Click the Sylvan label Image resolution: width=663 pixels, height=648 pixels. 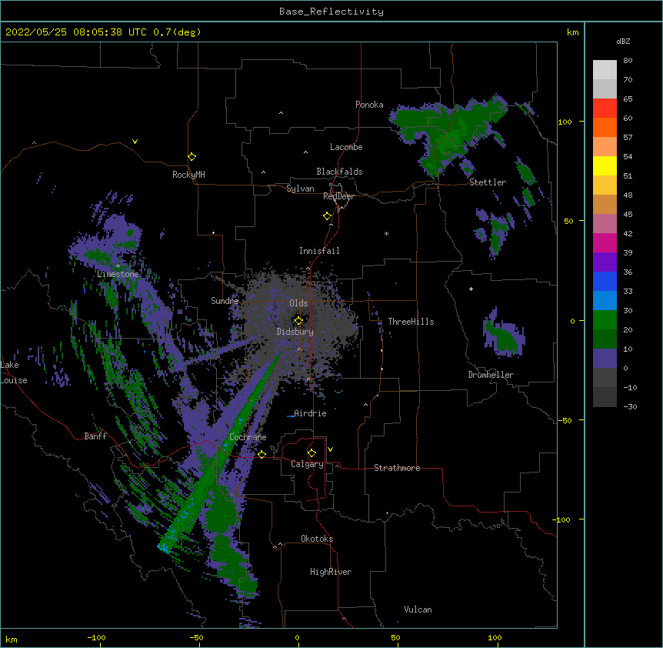click(x=300, y=189)
